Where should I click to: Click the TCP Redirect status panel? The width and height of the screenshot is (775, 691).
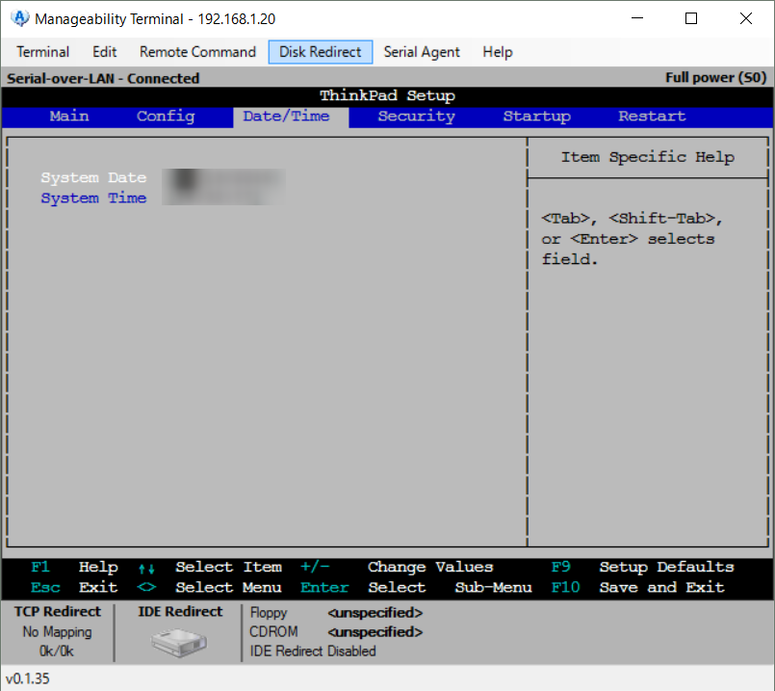pos(58,631)
